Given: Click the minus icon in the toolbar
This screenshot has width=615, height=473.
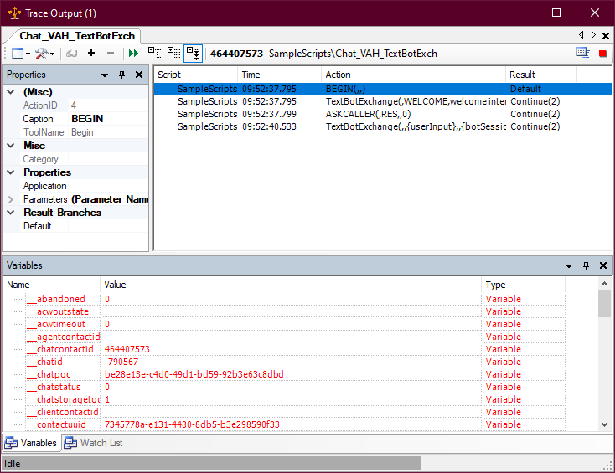Looking at the screenshot, I should click(x=111, y=54).
